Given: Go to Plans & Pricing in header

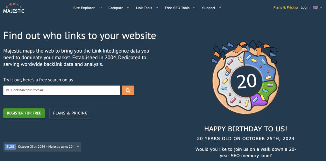Looking at the screenshot, I should (x=285, y=8).
